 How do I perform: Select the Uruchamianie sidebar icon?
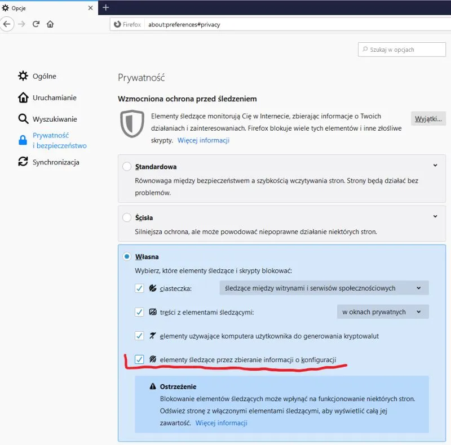pyautogui.click(x=23, y=97)
